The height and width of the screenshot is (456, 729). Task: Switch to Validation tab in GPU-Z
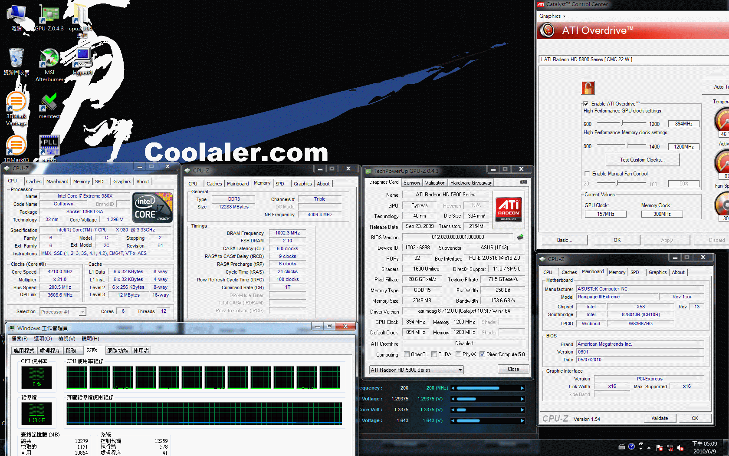click(x=435, y=183)
